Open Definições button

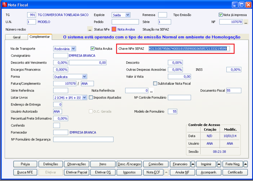click(51, 164)
